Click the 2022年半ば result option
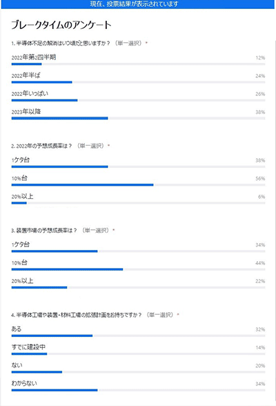276x406 pixels. pyautogui.click(x=138, y=78)
